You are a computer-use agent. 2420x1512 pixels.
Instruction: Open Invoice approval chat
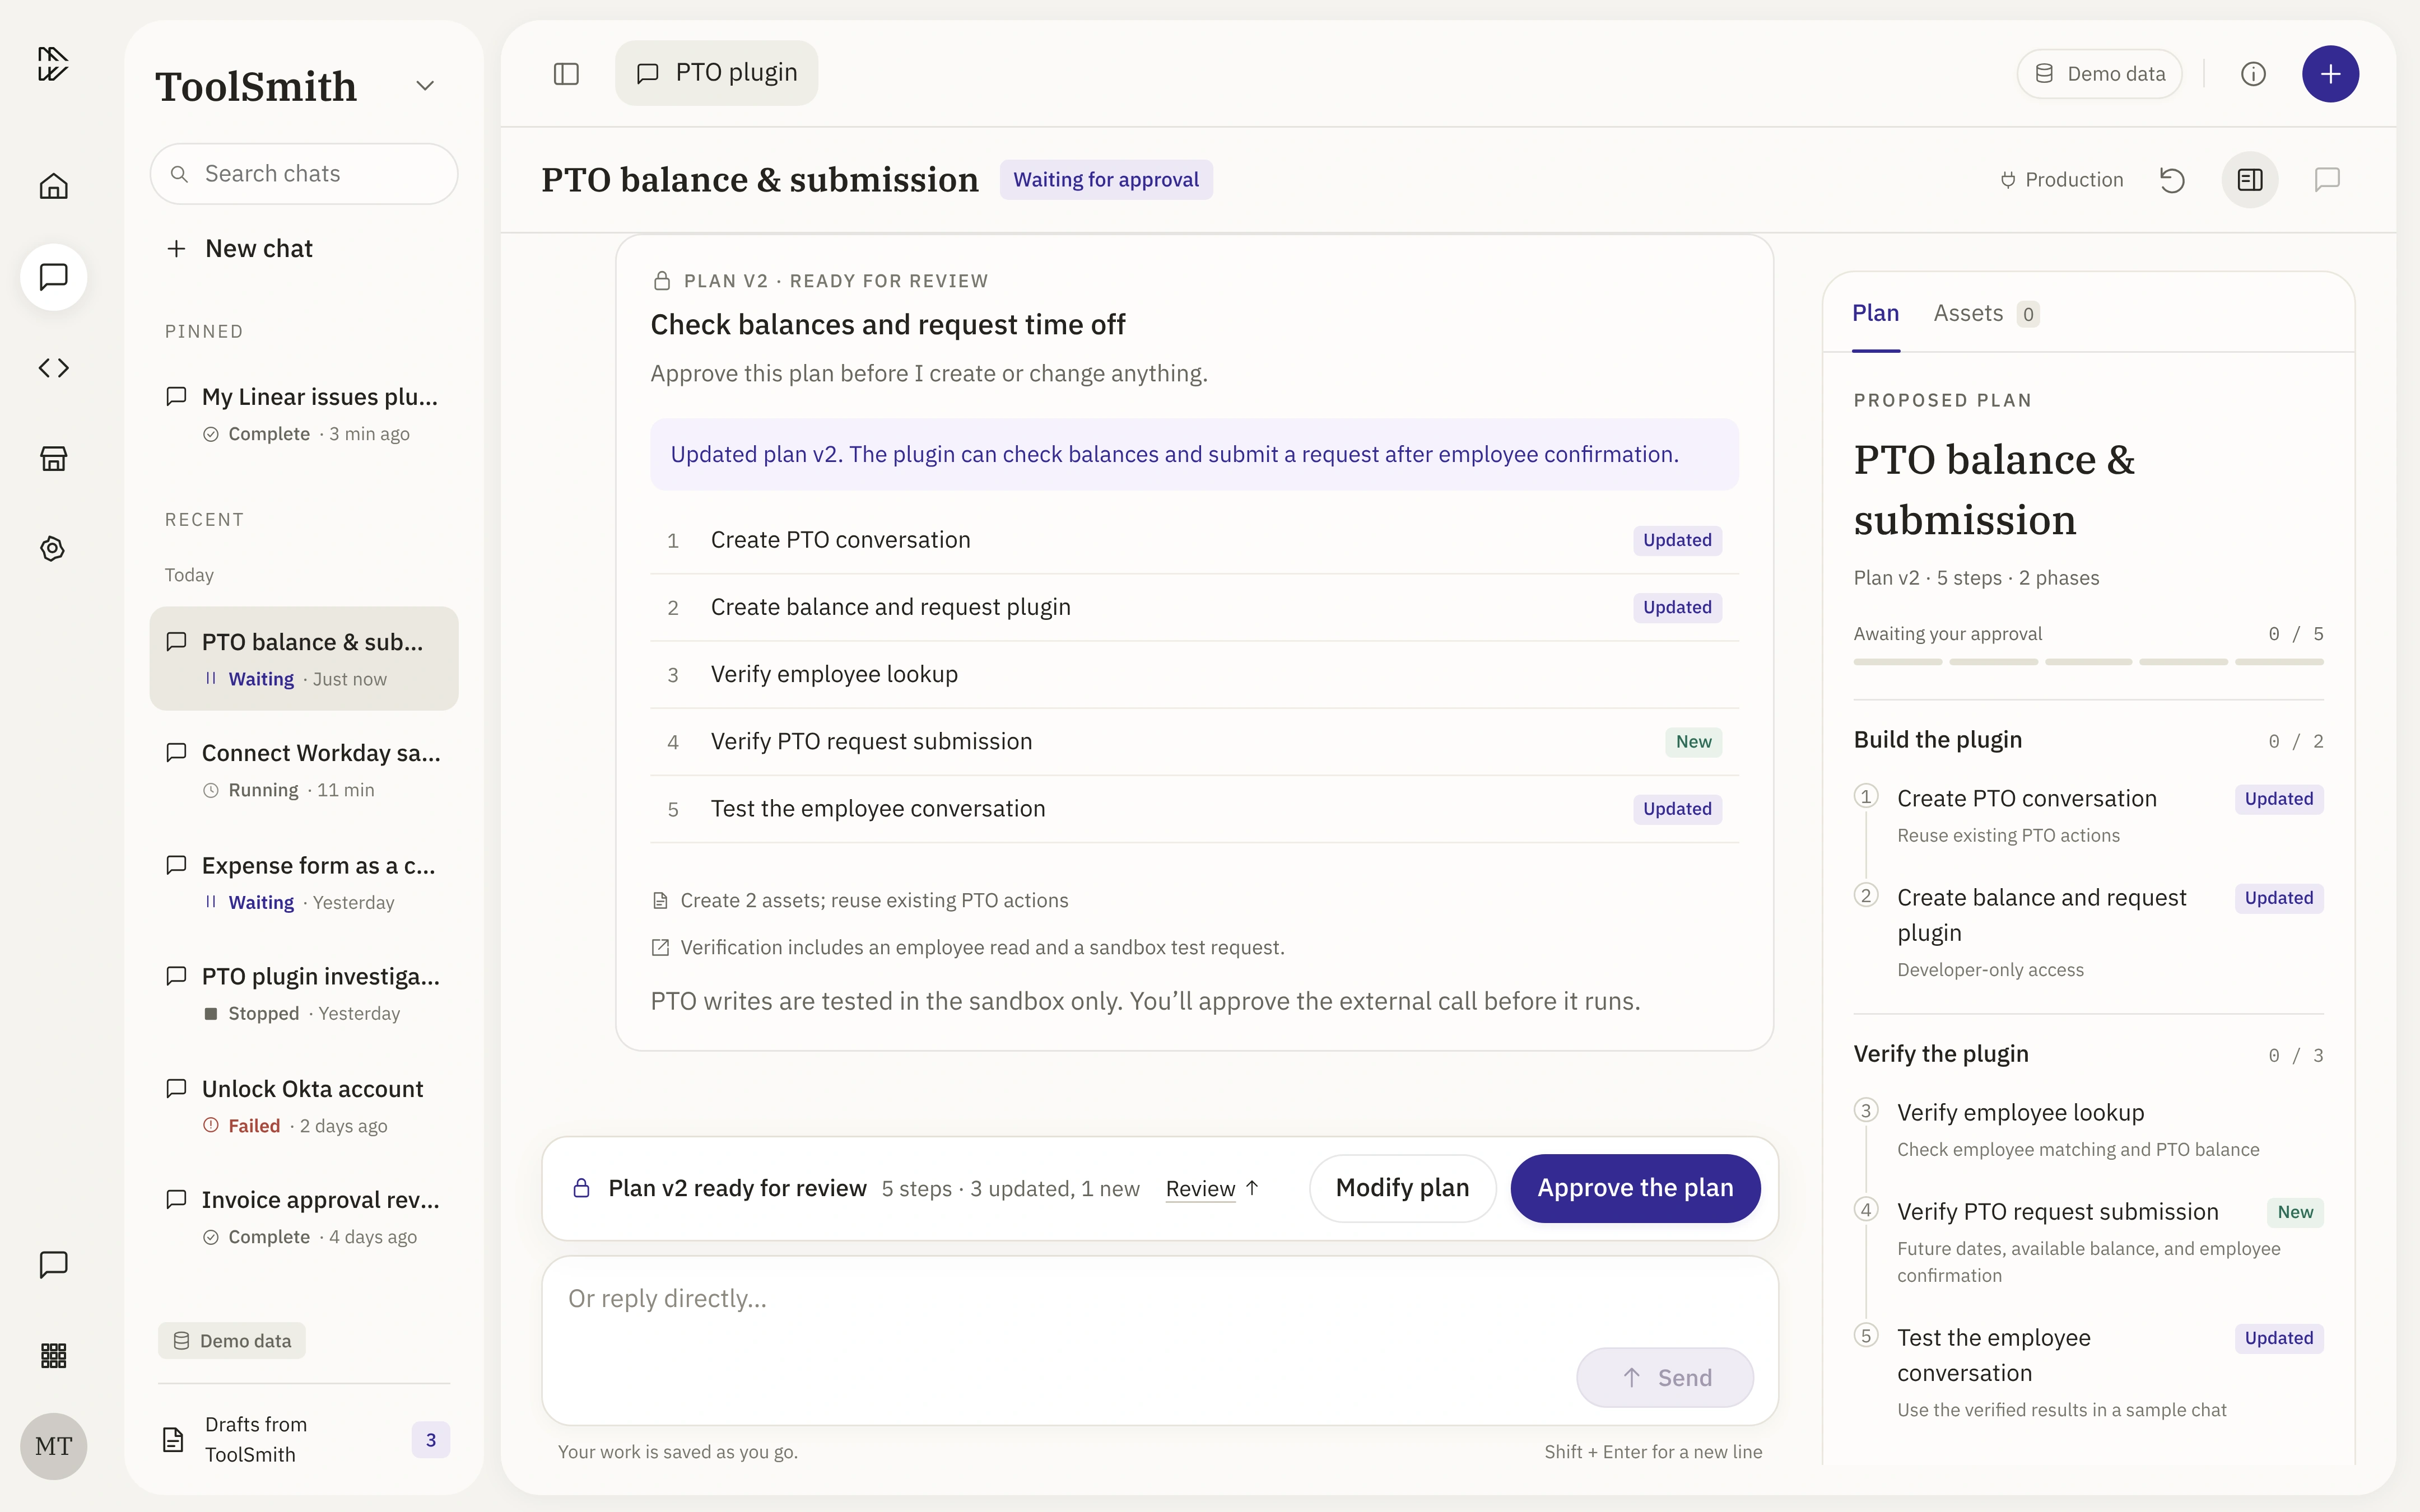click(x=304, y=1217)
